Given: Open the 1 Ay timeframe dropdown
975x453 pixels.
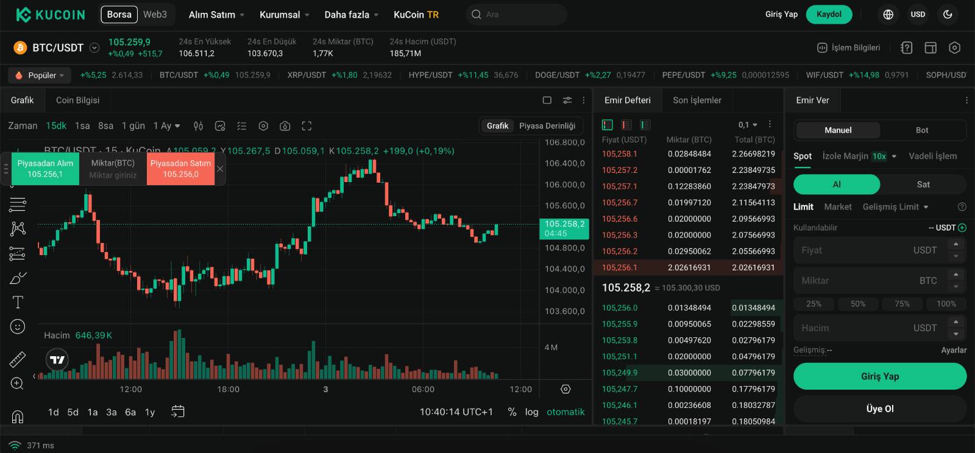Looking at the screenshot, I should (x=167, y=126).
